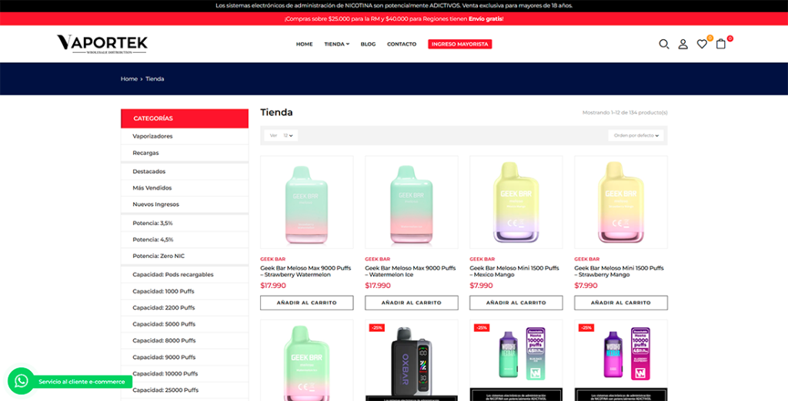Image resolution: width=788 pixels, height=401 pixels.
Task: Go to the Blog menu item
Action: click(x=368, y=44)
